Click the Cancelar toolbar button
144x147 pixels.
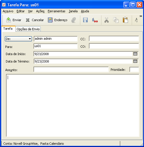35,20
